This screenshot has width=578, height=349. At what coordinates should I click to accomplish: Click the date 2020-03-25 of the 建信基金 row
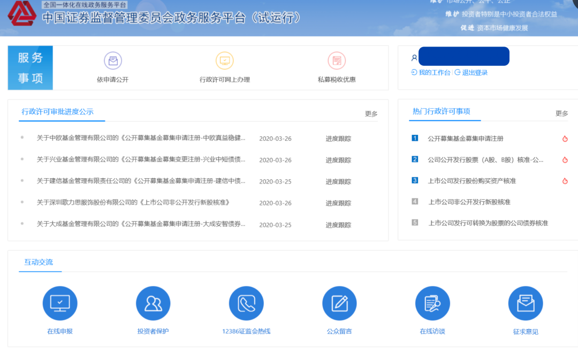[x=276, y=181]
